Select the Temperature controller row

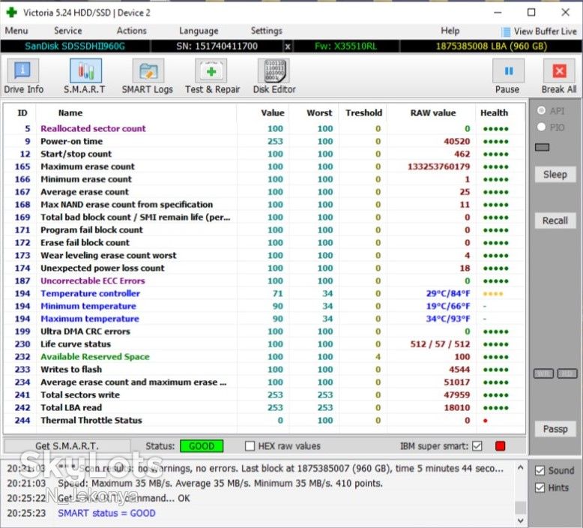pyautogui.click(x=264, y=293)
